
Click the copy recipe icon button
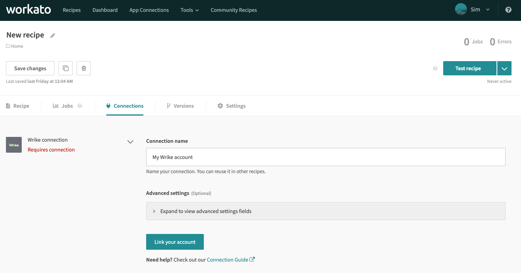tap(66, 68)
